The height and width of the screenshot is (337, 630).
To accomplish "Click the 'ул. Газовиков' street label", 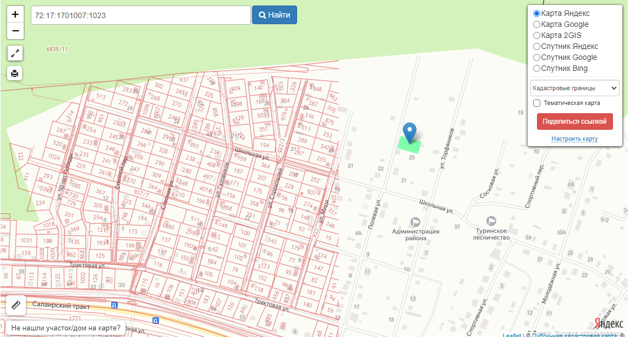I will click(x=222, y=180).
